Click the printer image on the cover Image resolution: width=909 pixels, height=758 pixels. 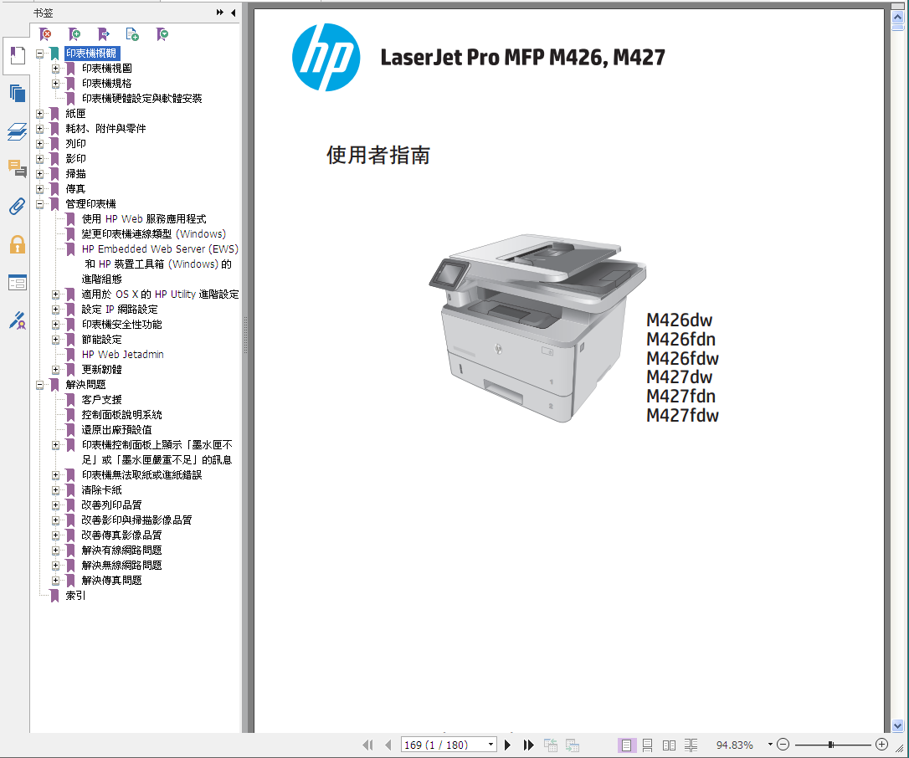coord(537,327)
